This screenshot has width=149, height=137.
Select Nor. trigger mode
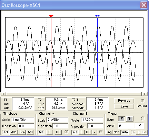117,132
